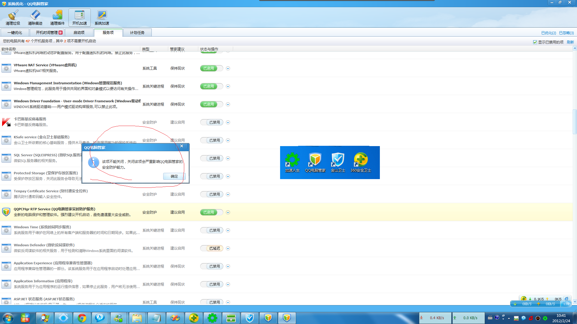The width and height of the screenshot is (577, 324).
Task: Toggle VMware NAT Service enabled switch
Action: pyautogui.click(x=212, y=68)
